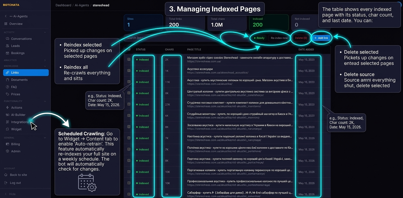Open Overview via its grid icon

(6, 24)
